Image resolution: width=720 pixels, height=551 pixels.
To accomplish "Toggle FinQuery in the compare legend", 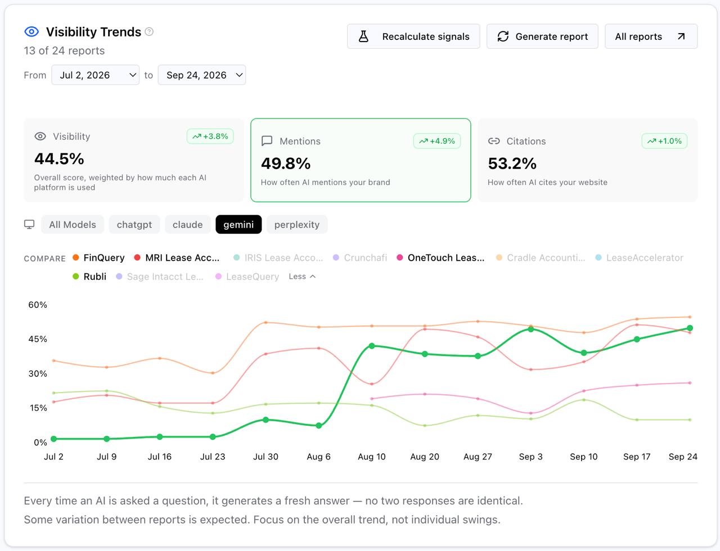I will pos(98,258).
